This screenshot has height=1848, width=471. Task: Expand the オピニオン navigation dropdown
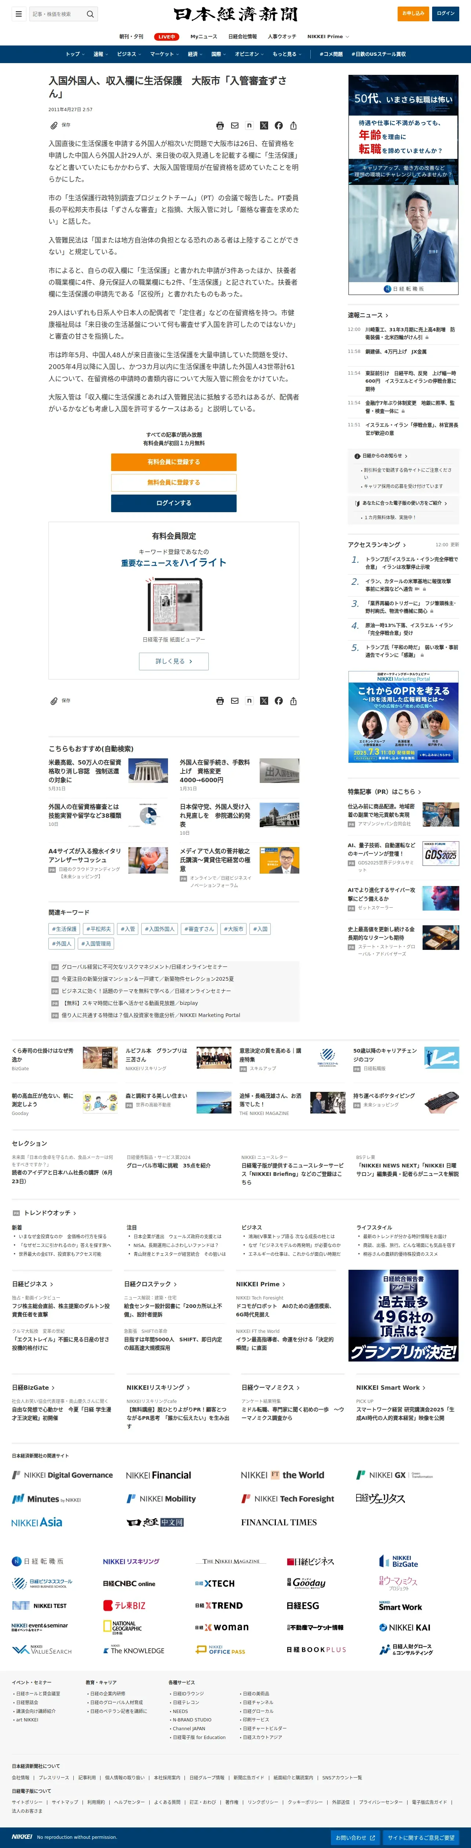coord(249,54)
